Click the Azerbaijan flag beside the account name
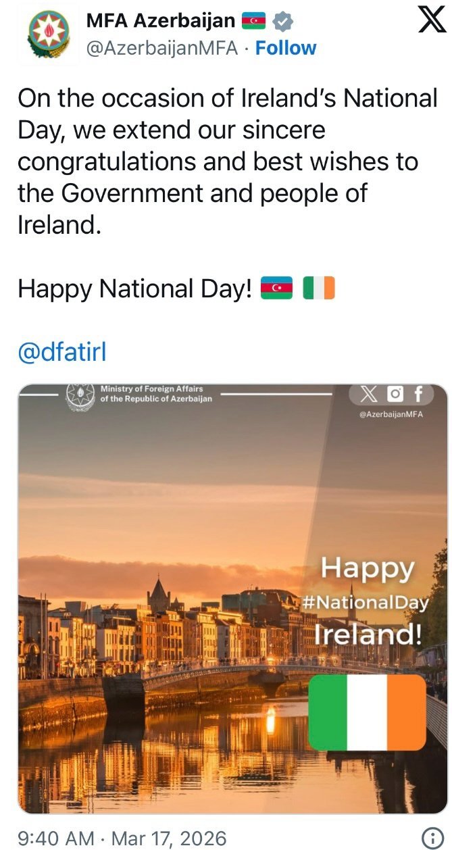Image resolution: width=452 pixels, height=850 pixels. coord(254,22)
